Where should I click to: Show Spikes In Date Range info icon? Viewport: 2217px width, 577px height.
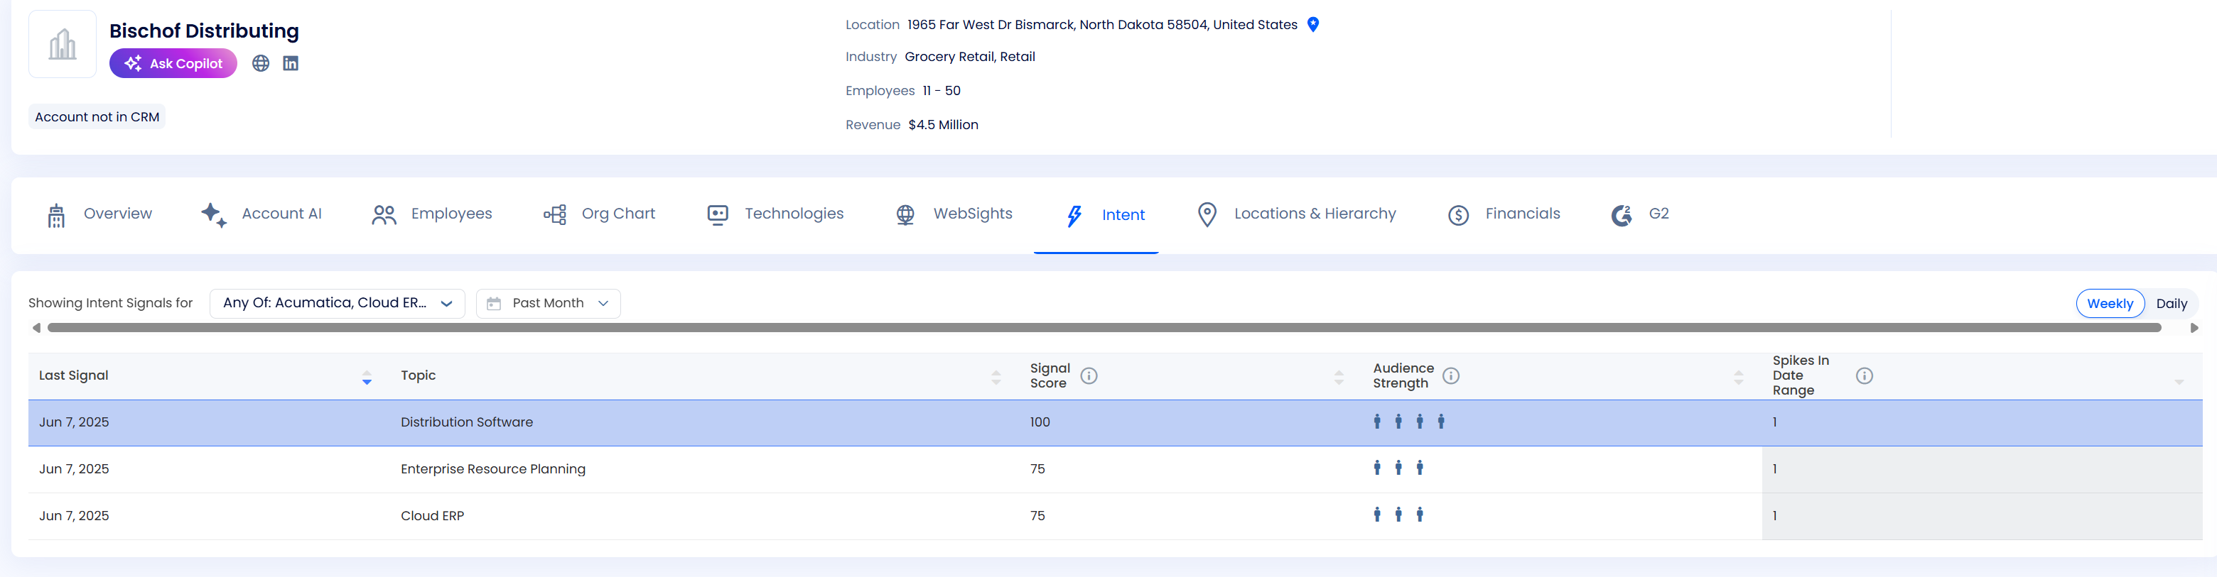coord(1864,375)
